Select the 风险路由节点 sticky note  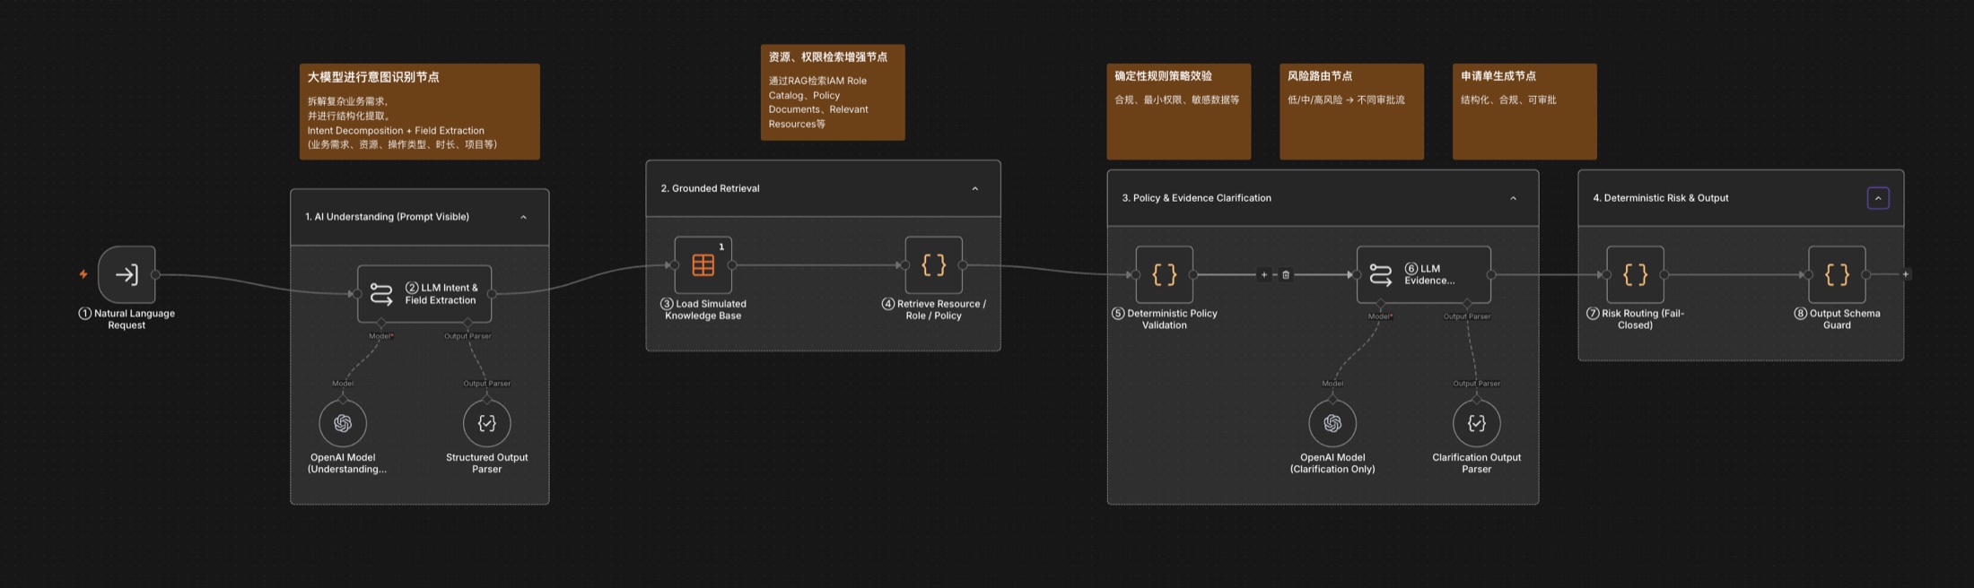click(x=1351, y=111)
